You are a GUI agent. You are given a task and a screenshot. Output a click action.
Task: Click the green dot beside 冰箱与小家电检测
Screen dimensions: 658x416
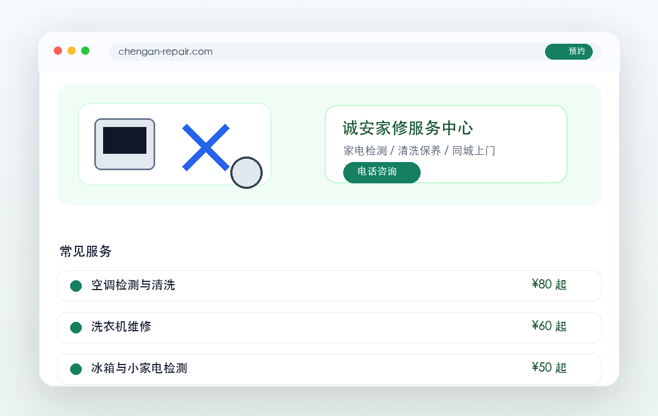point(76,369)
